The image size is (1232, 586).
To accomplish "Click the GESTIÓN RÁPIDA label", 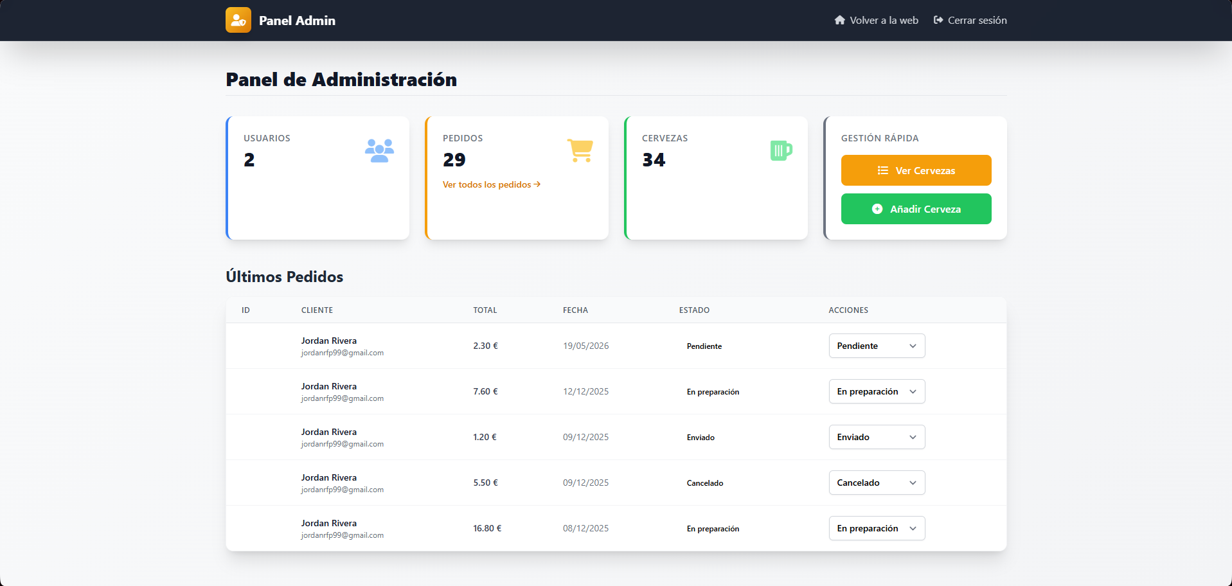I will click(880, 138).
